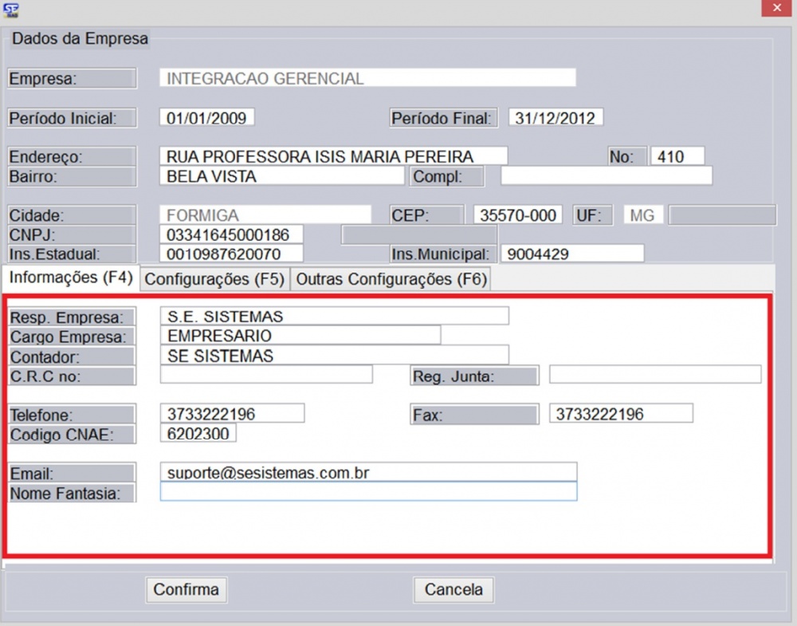Click the SE application icon in title bar
Viewport: 797px width, 626px height.
click(12, 10)
